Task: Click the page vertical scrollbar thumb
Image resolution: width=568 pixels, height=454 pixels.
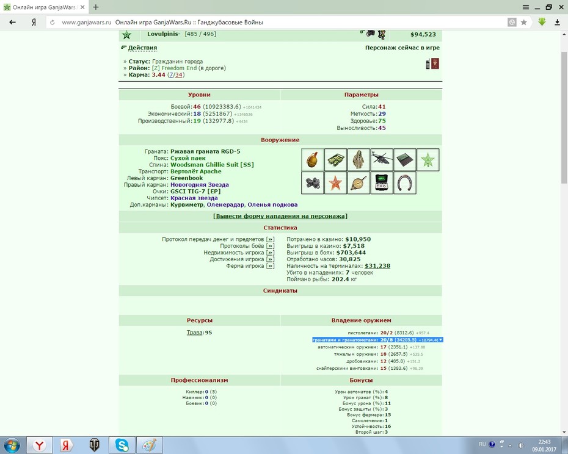Action: (564, 118)
